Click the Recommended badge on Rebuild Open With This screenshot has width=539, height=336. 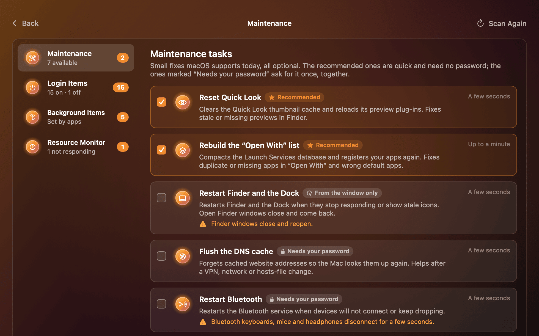pos(333,145)
